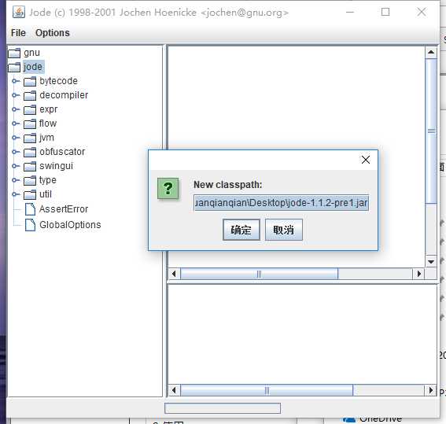Screen dimensions: 446x424
Task: Click the swingui folder icon
Action: 30,166
